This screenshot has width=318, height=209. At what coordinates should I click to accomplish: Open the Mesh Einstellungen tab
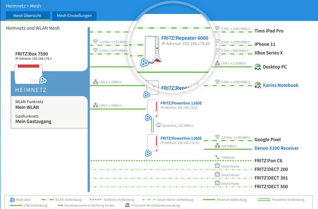(74, 15)
